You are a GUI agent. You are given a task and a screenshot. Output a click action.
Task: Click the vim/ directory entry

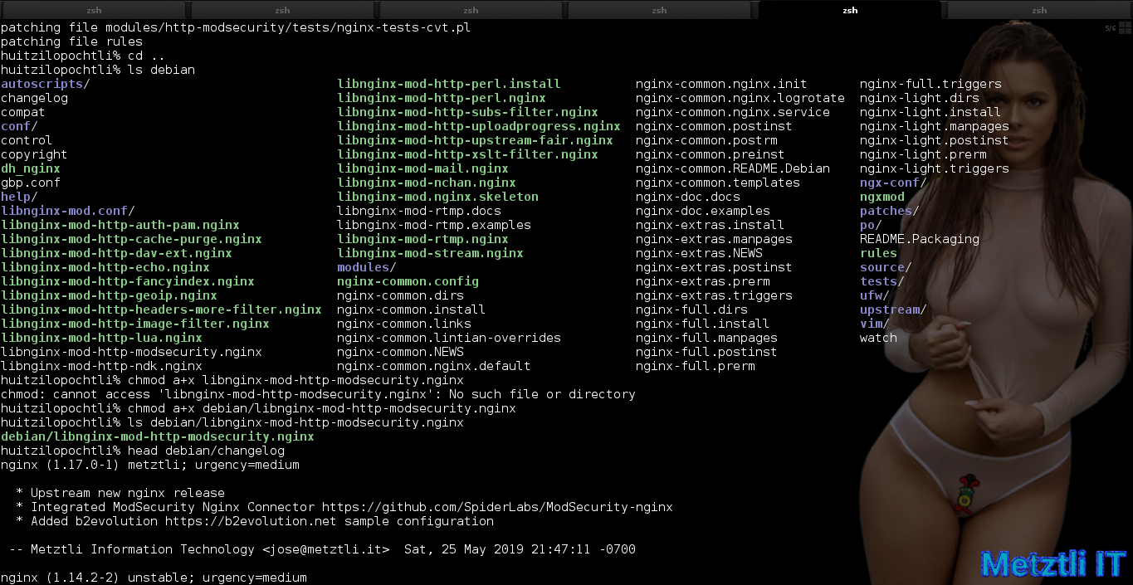[x=875, y=324]
